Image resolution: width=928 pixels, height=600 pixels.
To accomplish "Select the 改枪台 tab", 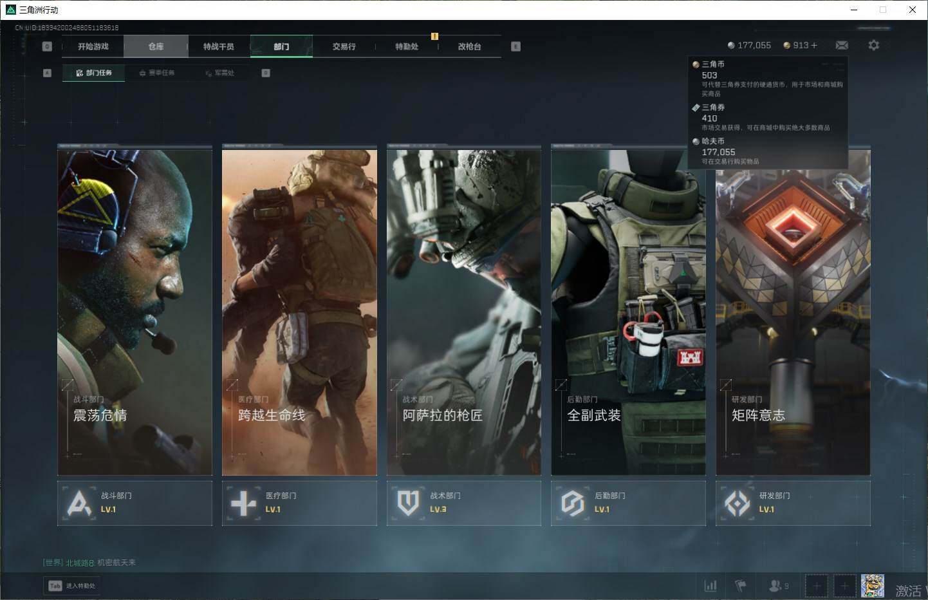I will pyautogui.click(x=469, y=46).
